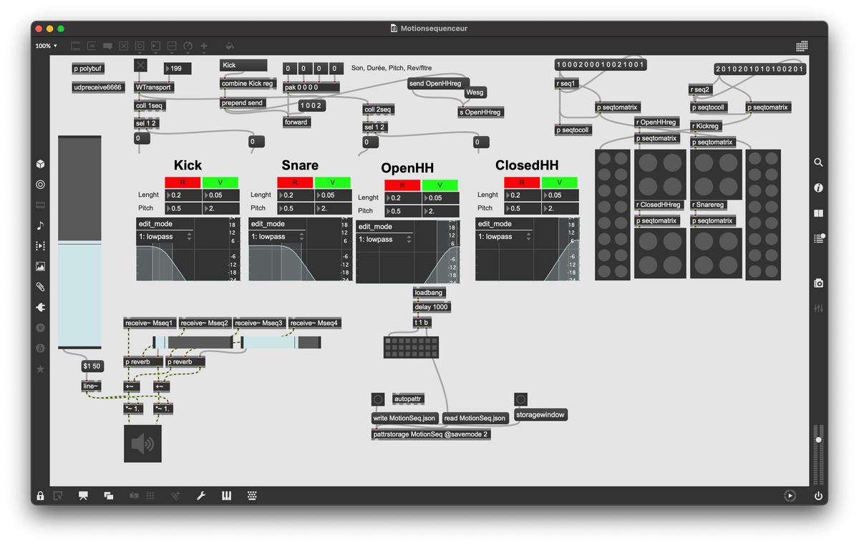Open the audio files browser note icon
The width and height of the screenshot is (859, 546).
click(40, 225)
